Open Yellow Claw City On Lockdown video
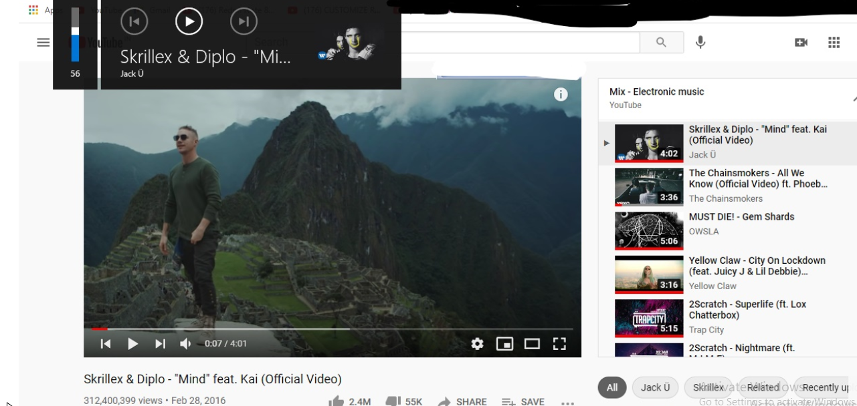 727,274
